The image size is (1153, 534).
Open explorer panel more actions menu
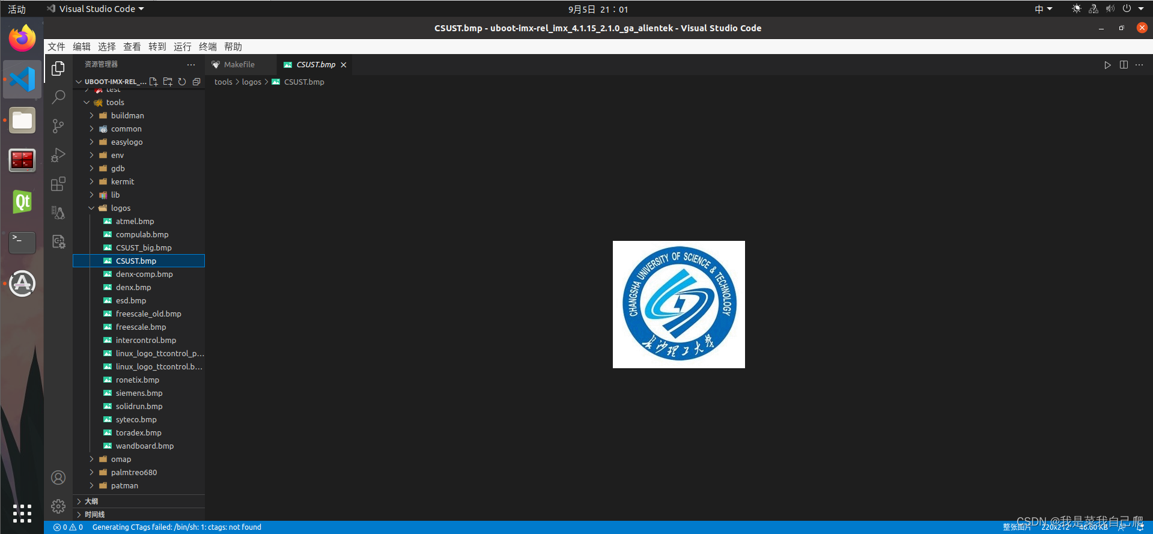coord(191,64)
